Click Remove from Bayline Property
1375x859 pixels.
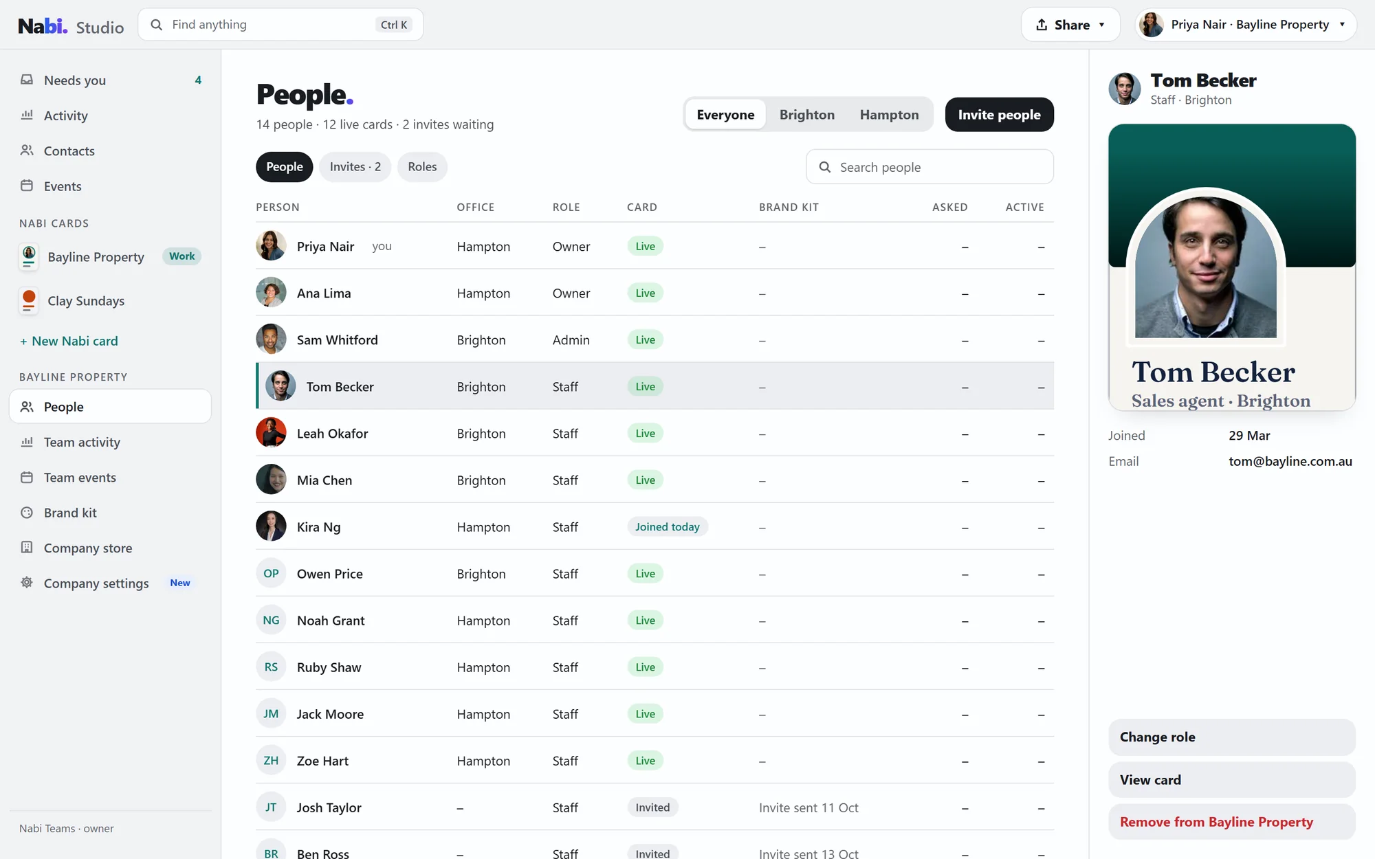[x=1231, y=822]
